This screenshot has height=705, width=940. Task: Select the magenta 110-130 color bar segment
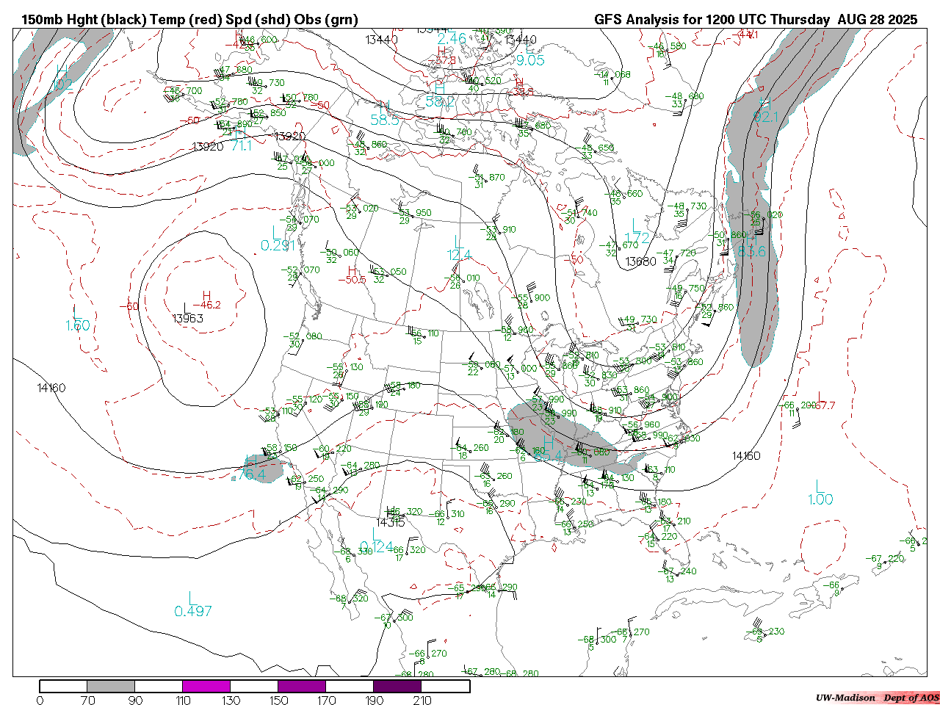(206, 686)
